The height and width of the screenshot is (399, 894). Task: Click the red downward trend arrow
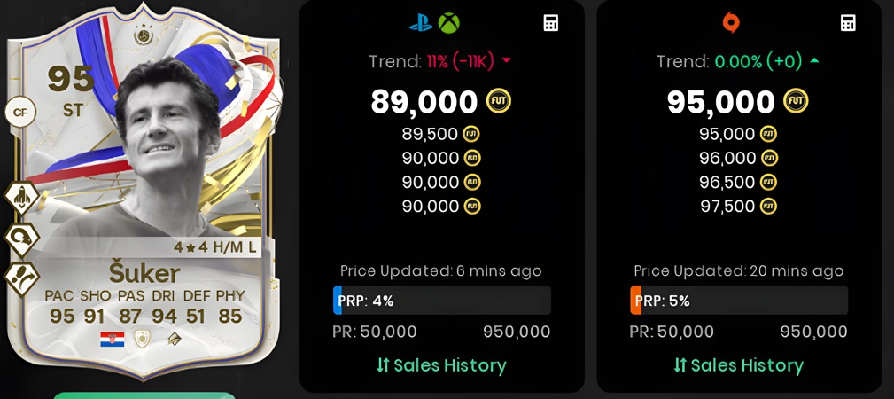click(506, 60)
